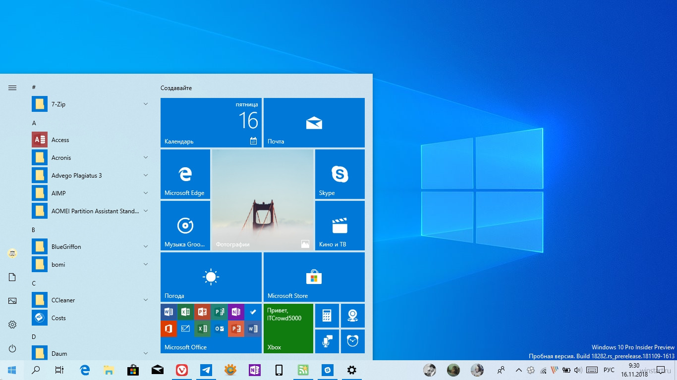Open the Почта mail tile
Image resolution: width=677 pixels, height=380 pixels.
(314, 123)
